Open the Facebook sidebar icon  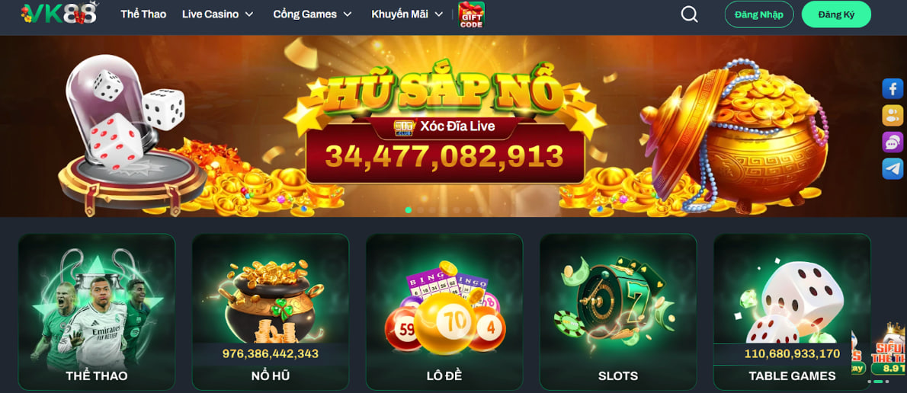[x=893, y=89]
